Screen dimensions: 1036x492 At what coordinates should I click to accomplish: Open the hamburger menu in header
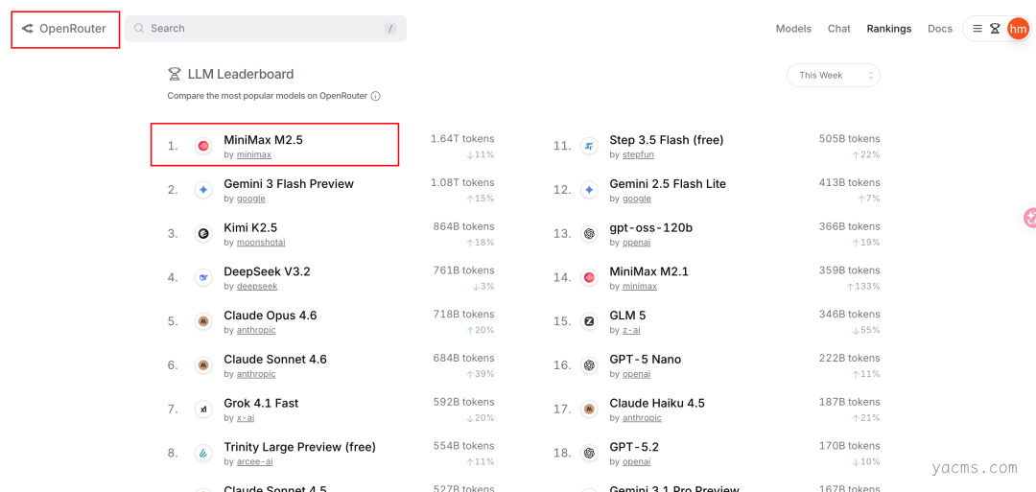point(977,29)
